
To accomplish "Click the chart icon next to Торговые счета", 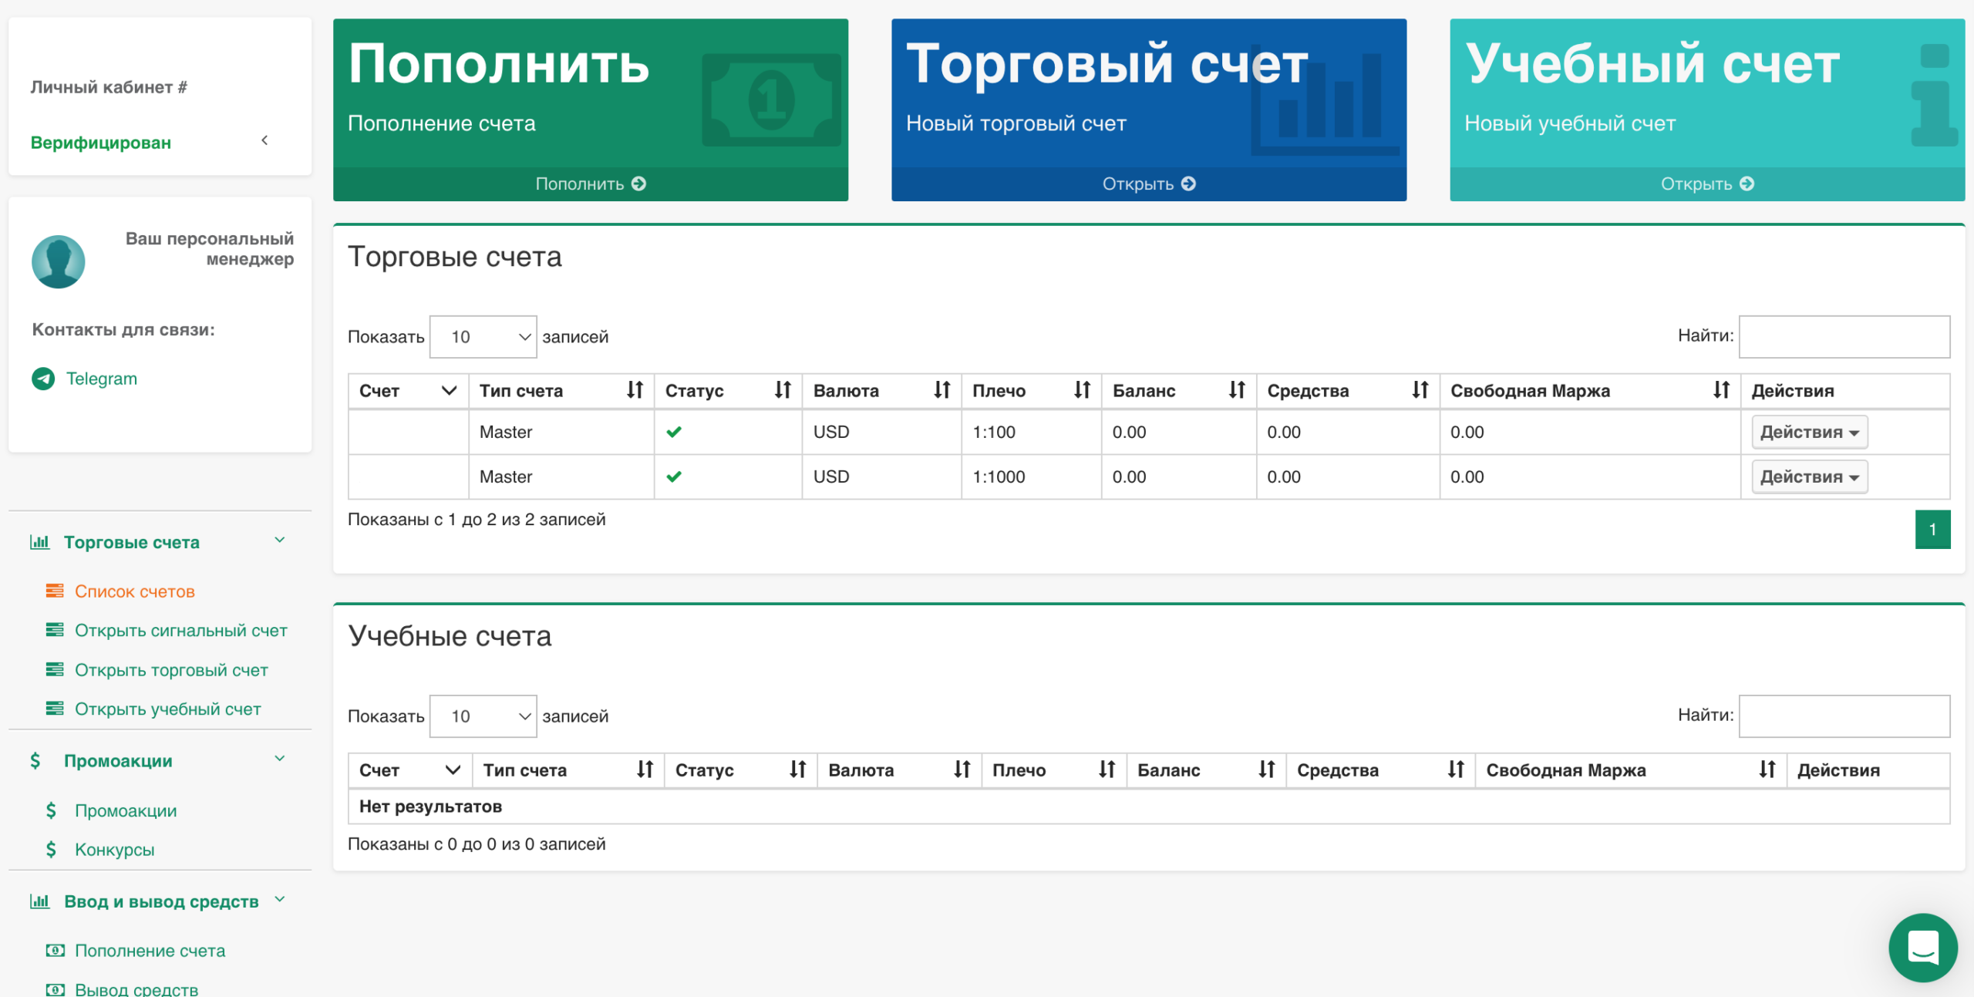I will point(40,541).
